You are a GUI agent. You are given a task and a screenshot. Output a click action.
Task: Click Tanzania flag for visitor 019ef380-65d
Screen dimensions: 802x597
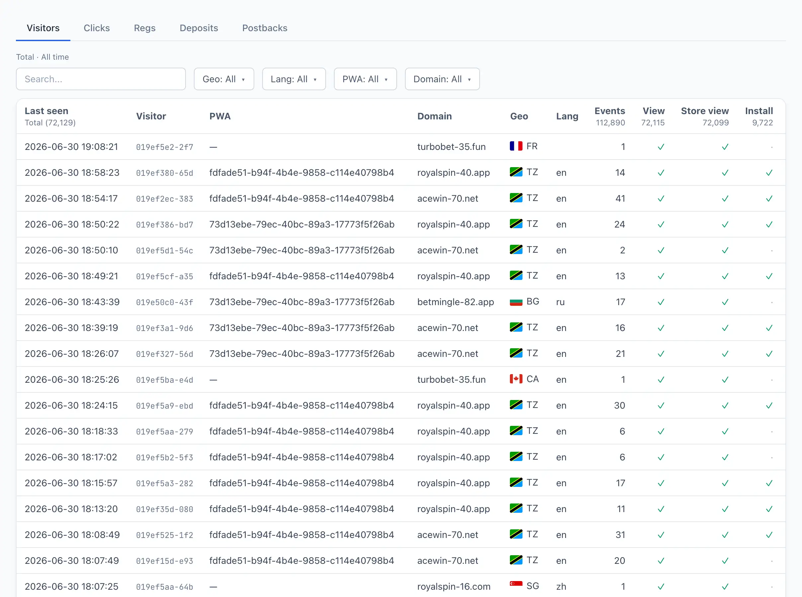516,172
